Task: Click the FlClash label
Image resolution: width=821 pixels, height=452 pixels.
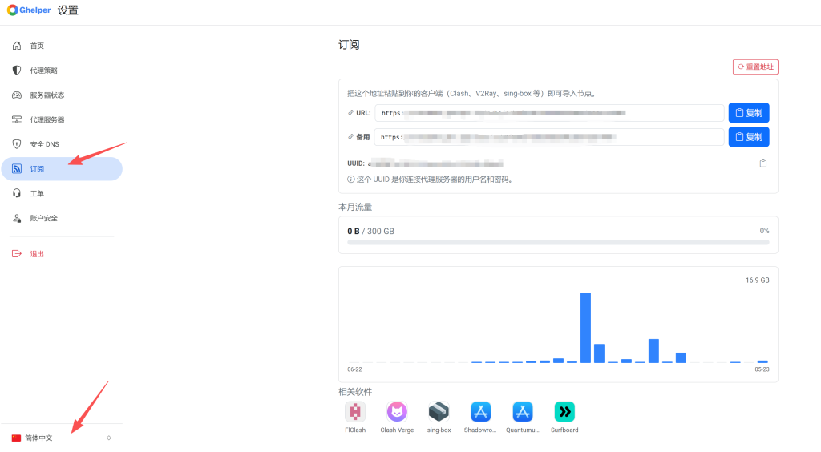Action: pyautogui.click(x=355, y=430)
